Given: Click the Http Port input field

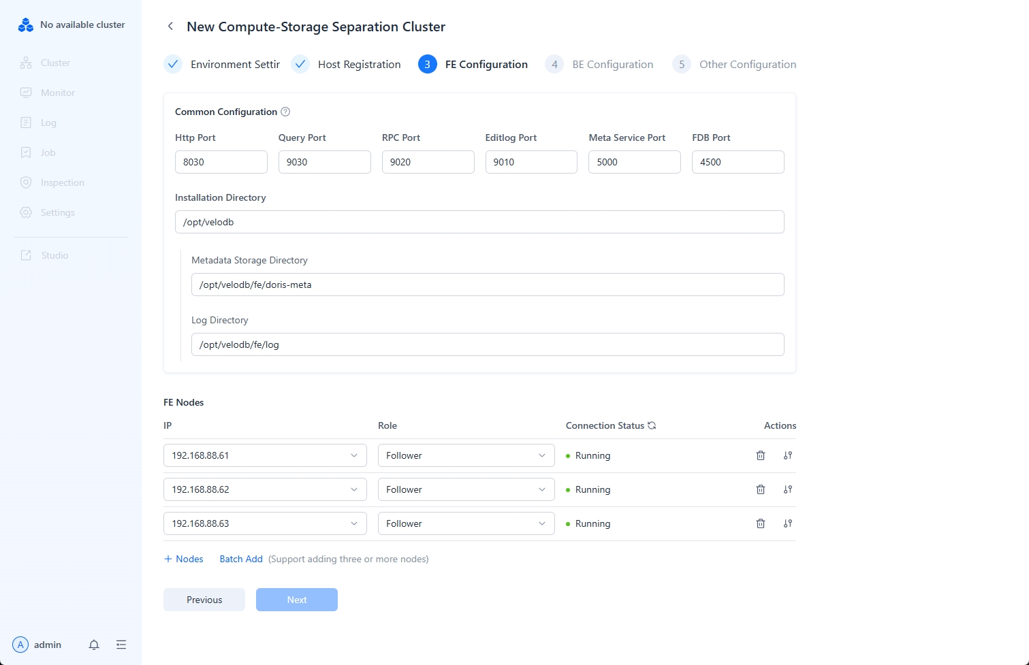Looking at the screenshot, I should tap(221, 162).
